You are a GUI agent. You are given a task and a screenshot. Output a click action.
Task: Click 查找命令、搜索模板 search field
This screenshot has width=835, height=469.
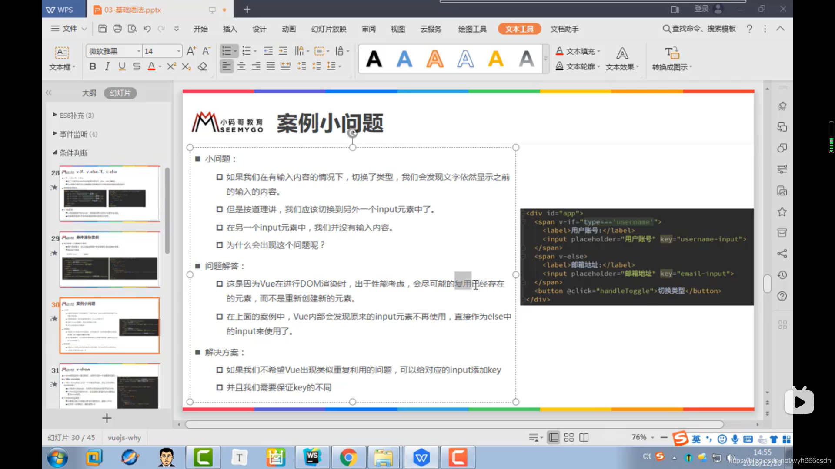[699, 29]
